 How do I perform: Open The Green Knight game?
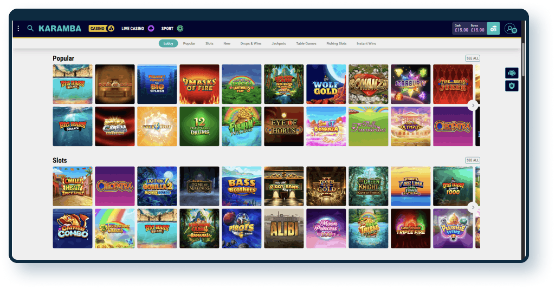[x=369, y=186]
